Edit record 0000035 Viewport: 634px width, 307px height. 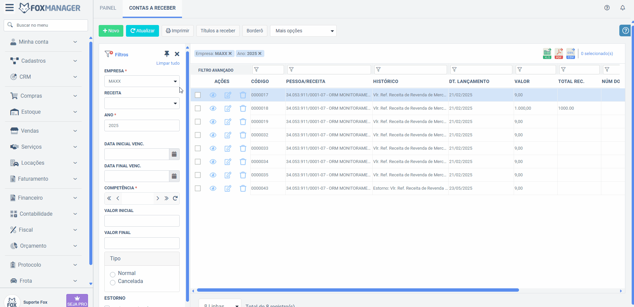pos(228,175)
